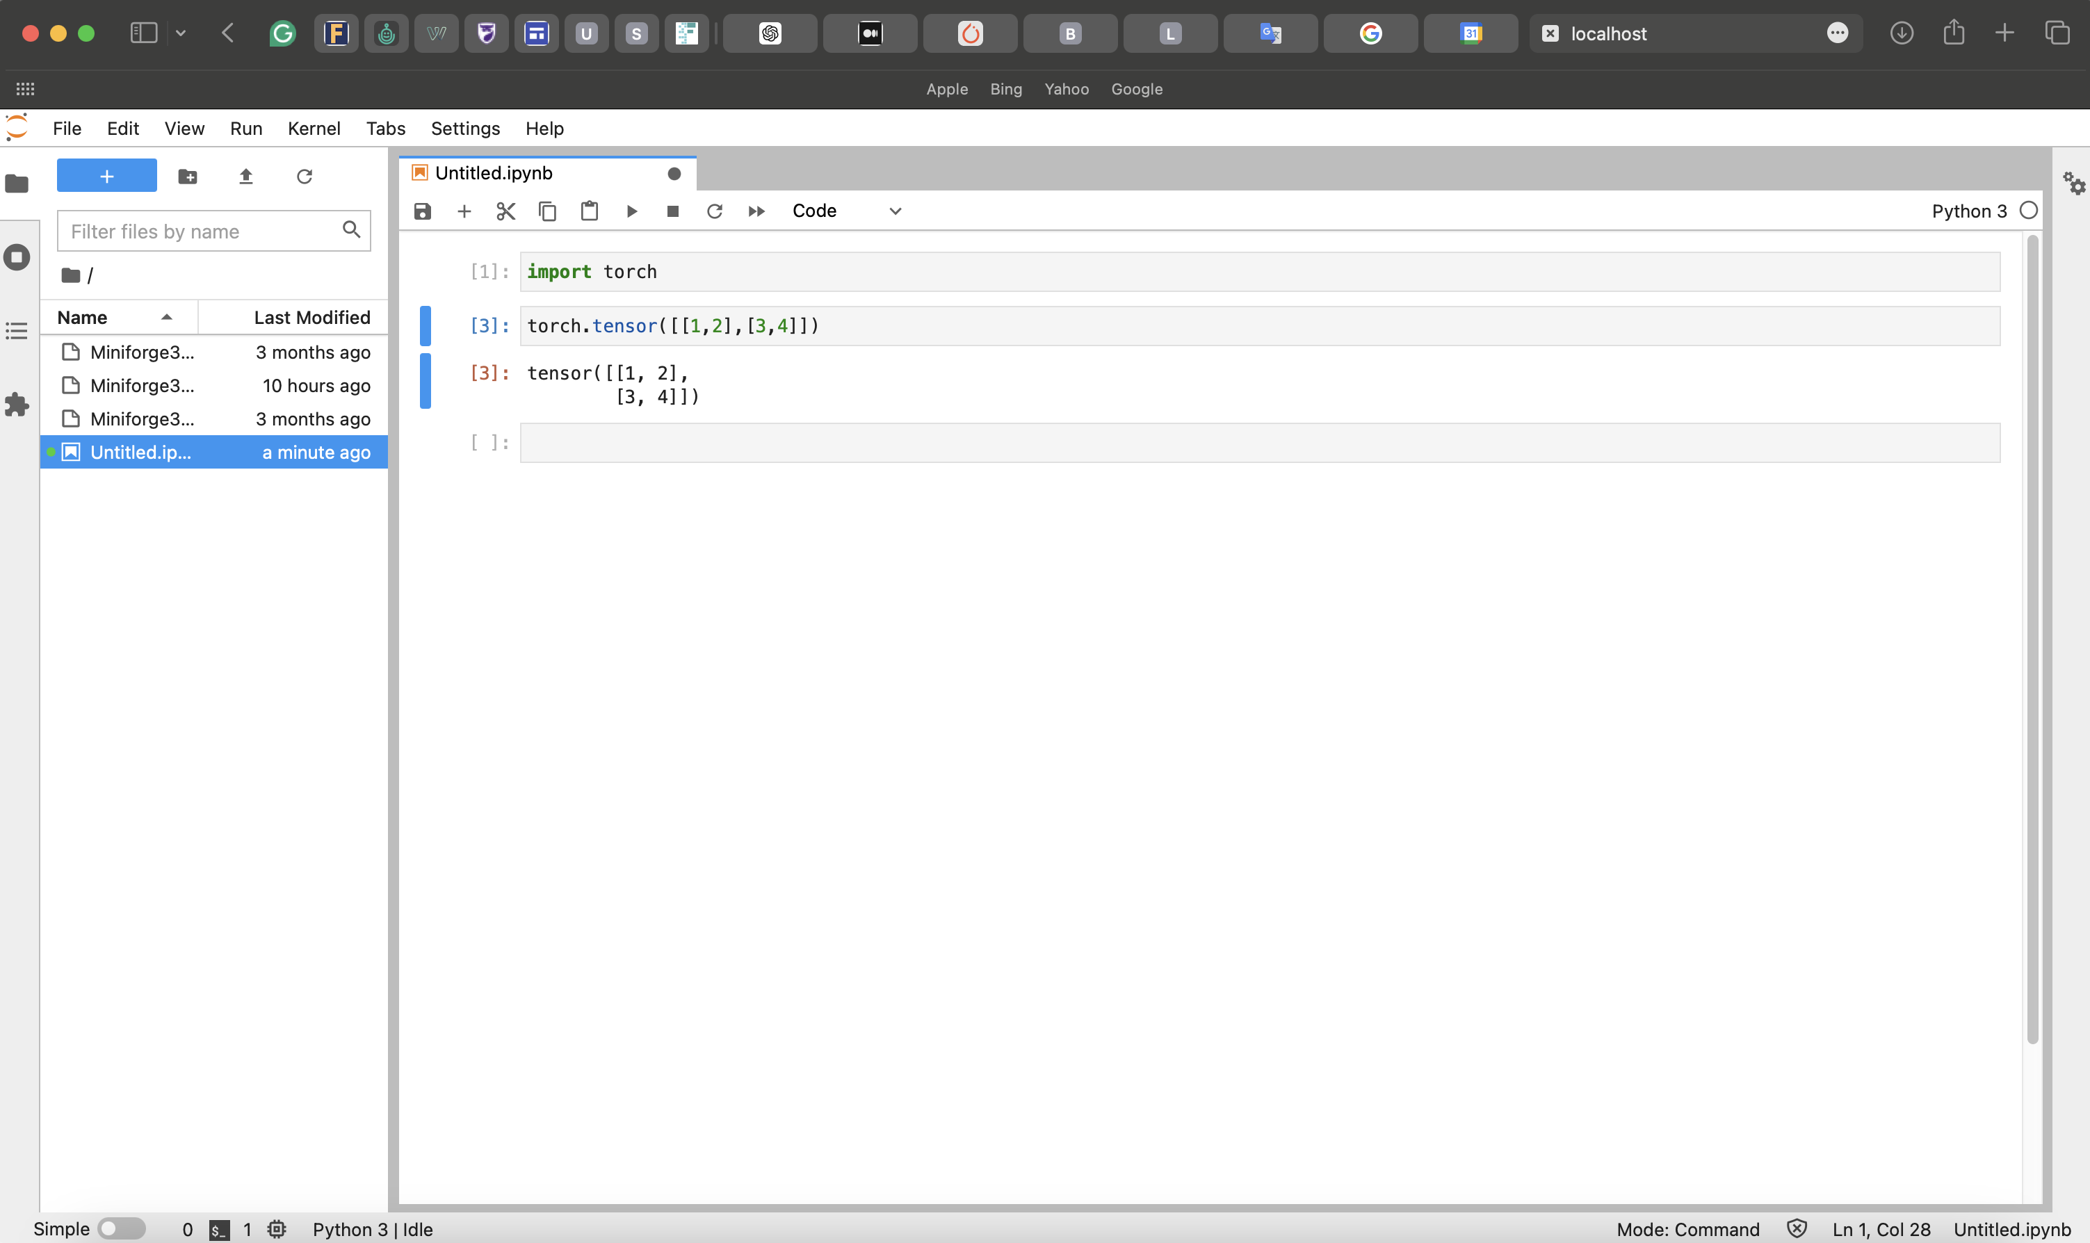Insert a cell below with the plus icon
Screen dimensions: 2090x1243
(464, 211)
